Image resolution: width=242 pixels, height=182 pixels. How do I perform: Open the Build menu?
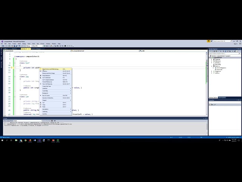[19, 44]
